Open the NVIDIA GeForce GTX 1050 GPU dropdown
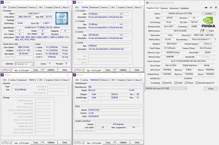 click(166, 88)
